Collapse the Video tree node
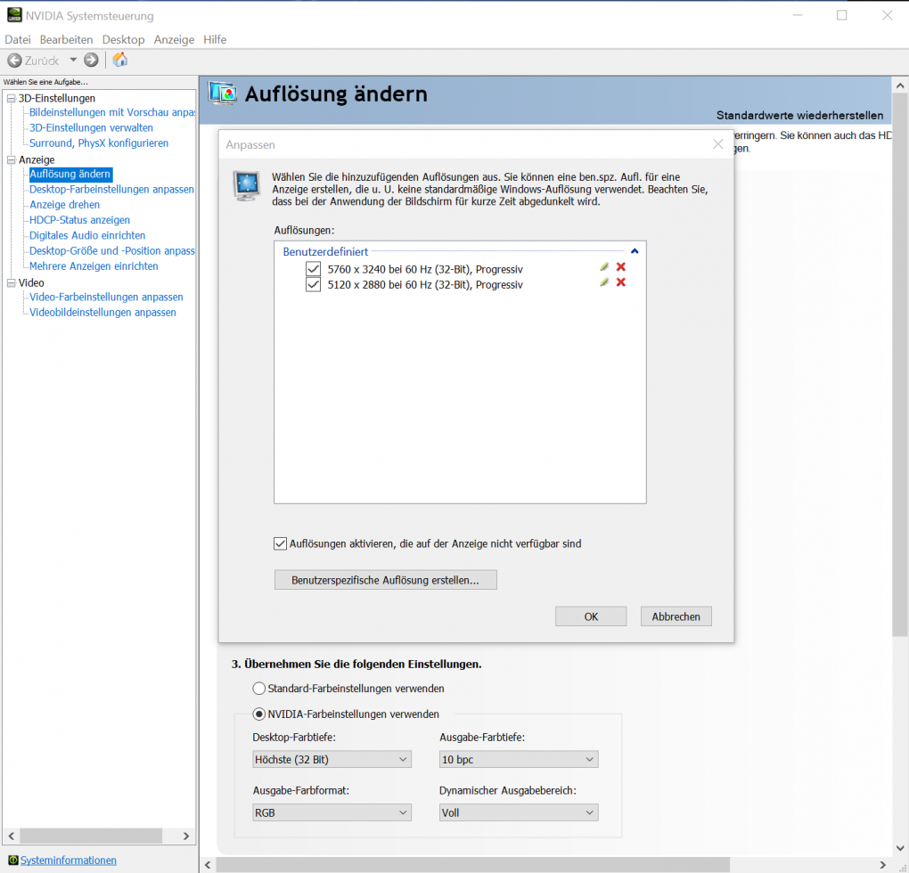909x873 pixels. [11, 282]
